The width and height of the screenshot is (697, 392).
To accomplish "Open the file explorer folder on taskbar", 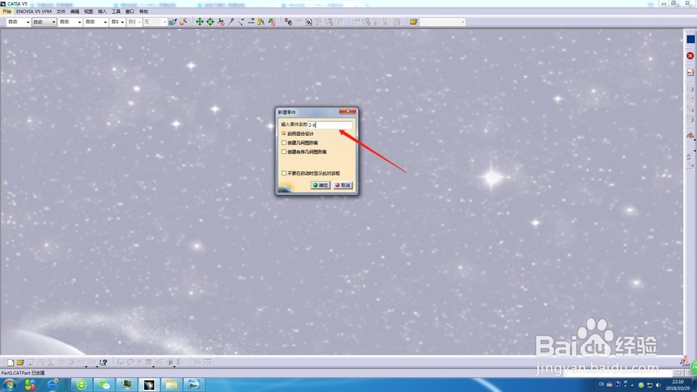I will click(x=171, y=384).
